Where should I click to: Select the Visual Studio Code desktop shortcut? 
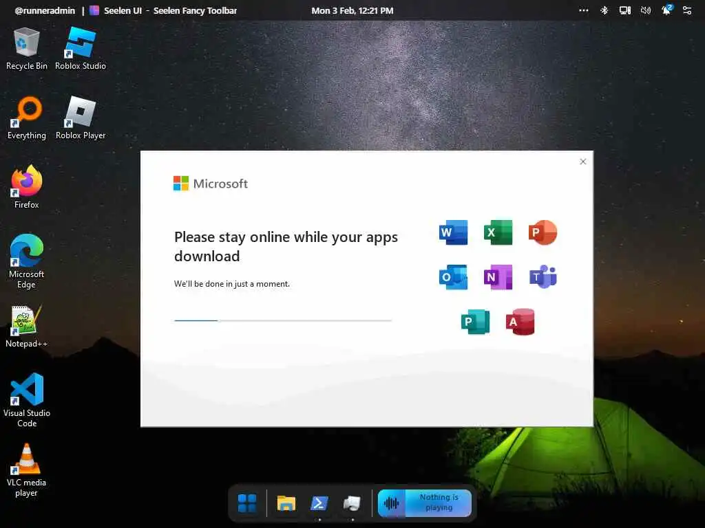coord(27,401)
